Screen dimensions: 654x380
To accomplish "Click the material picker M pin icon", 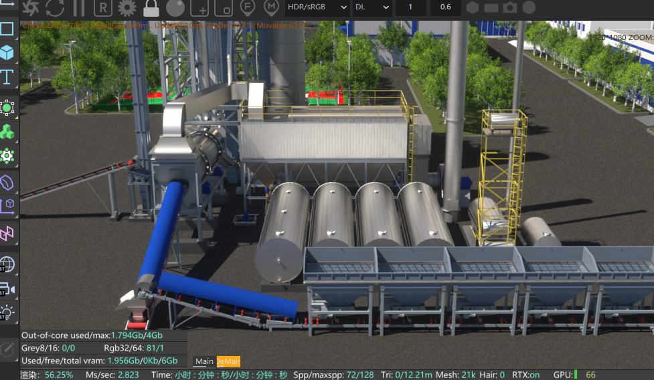I will coord(271,8).
